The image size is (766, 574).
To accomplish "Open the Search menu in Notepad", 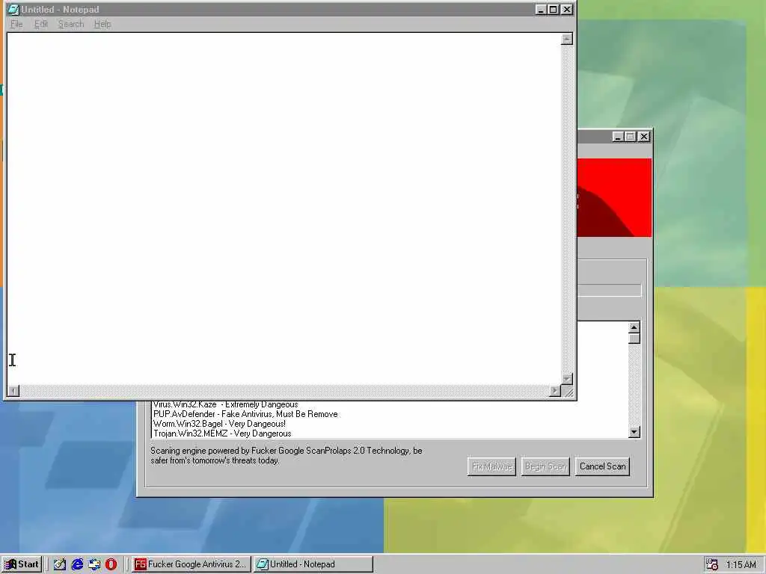I will point(71,24).
